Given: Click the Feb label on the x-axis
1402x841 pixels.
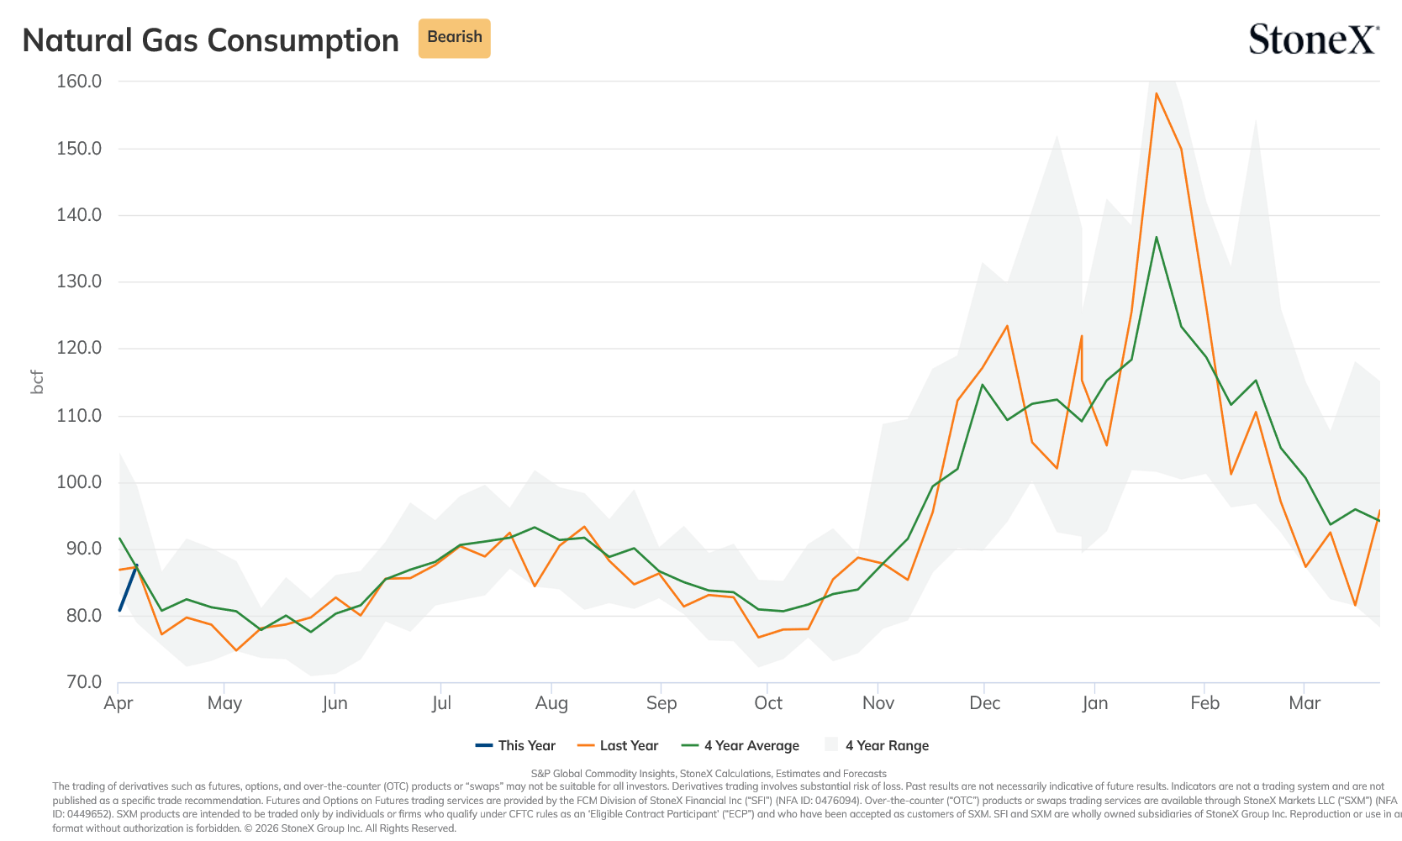Looking at the screenshot, I should coord(1204,703).
